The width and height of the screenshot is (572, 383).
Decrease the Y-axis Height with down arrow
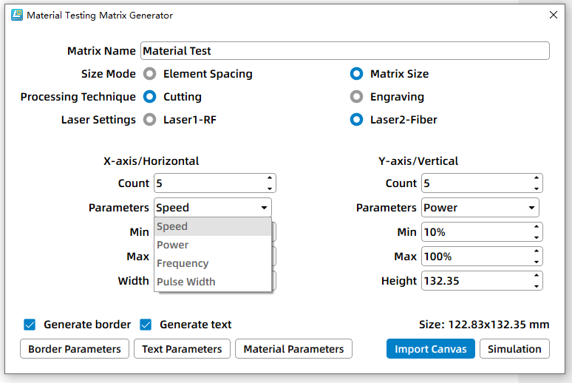536,285
